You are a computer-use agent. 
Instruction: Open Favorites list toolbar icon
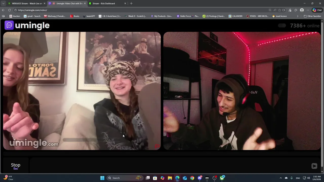[x=296, y=10]
